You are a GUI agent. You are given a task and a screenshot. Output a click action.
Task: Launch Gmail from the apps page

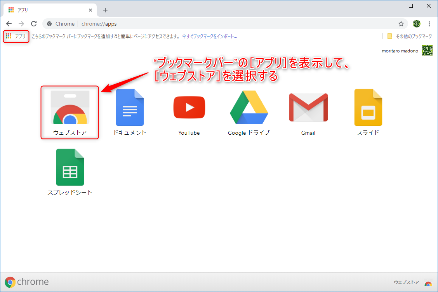click(308, 108)
